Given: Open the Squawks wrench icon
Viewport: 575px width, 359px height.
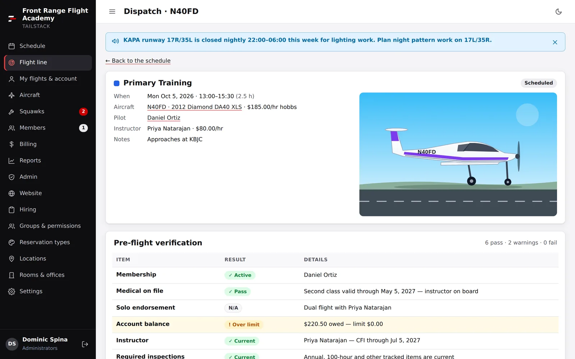Looking at the screenshot, I should tap(11, 112).
